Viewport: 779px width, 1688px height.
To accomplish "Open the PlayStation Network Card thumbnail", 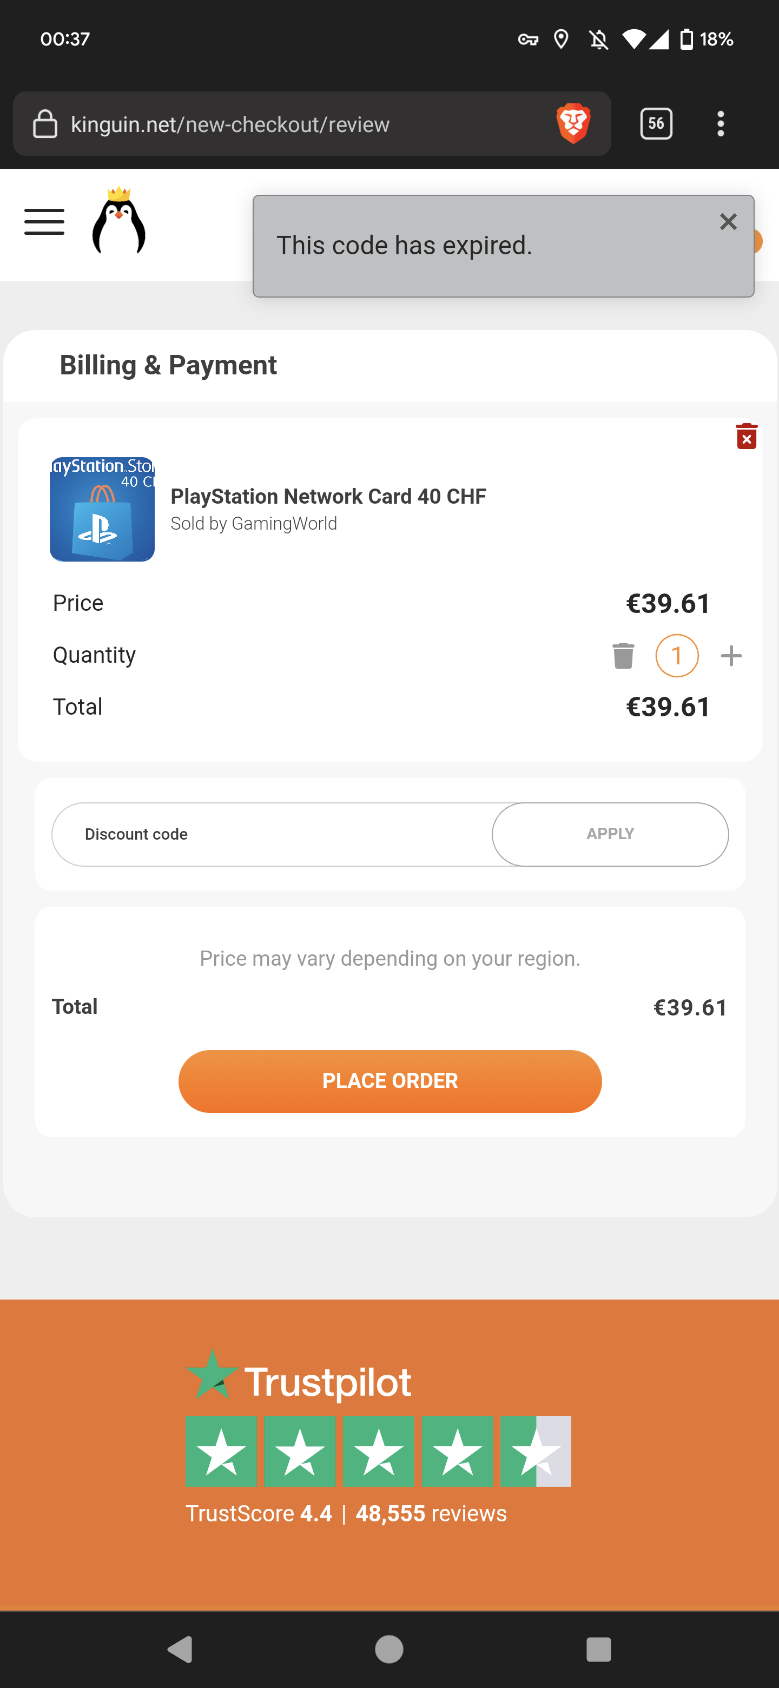I will (x=102, y=509).
